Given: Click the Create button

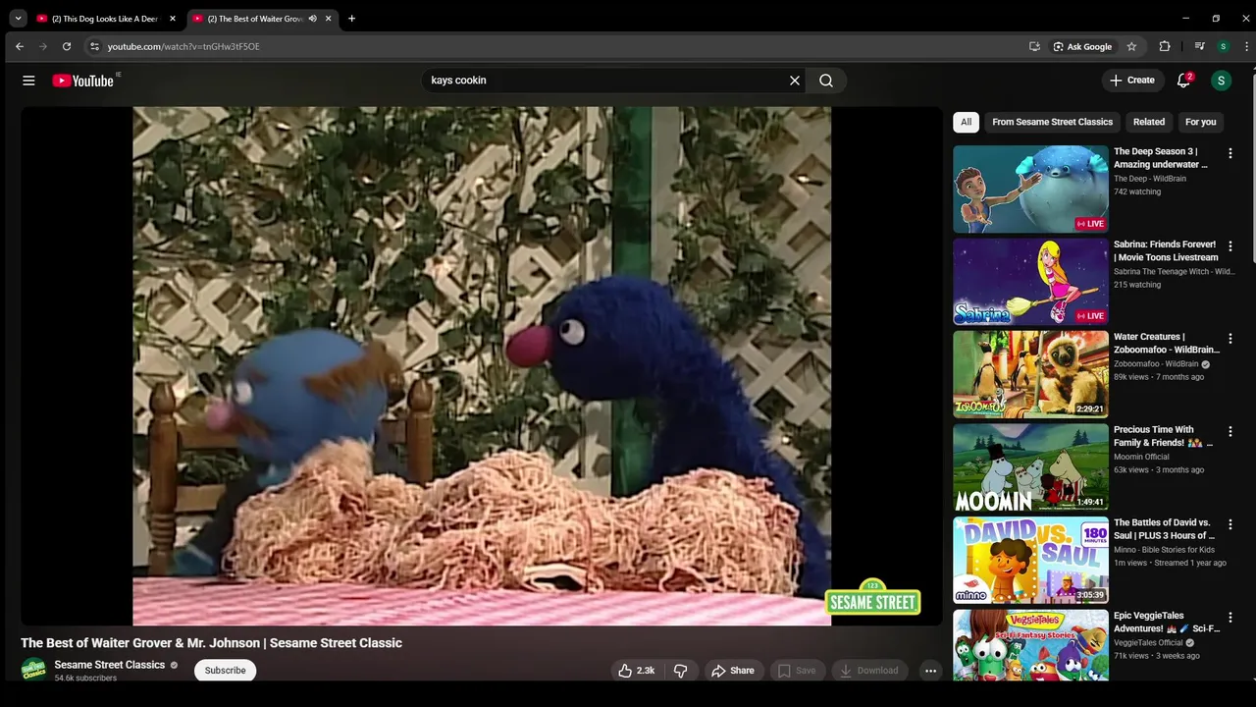Looking at the screenshot, I should click(1132, 81).
